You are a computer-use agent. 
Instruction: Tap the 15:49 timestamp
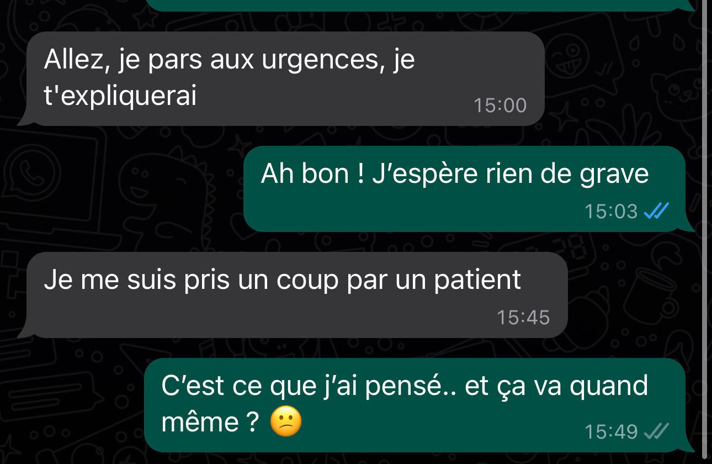[x=611, y=431]
